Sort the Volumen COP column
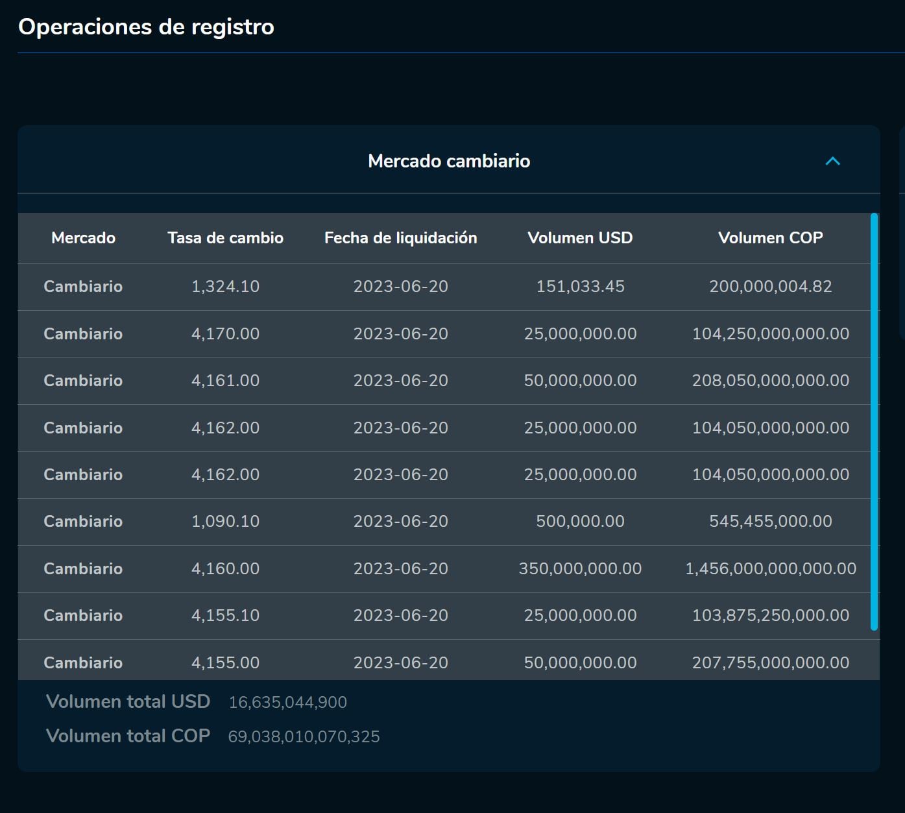Screen dimensions: 905x813 (x=769, y=237)
